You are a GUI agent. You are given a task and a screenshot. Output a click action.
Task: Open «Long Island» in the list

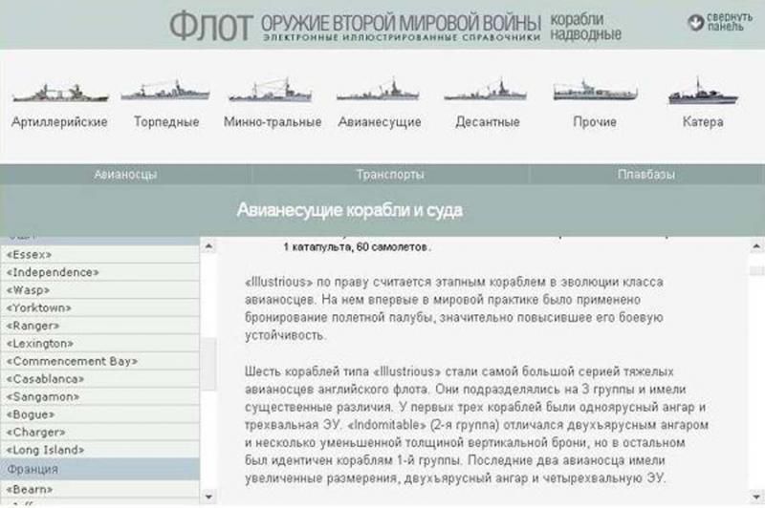point(46,450)
